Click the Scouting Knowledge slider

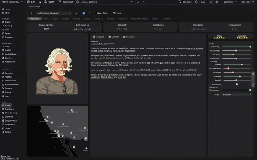[236, 90]
